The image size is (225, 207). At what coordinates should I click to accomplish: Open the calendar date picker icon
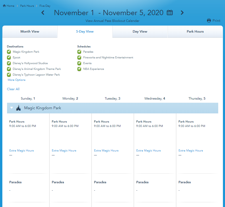click(x=170, y=13)
